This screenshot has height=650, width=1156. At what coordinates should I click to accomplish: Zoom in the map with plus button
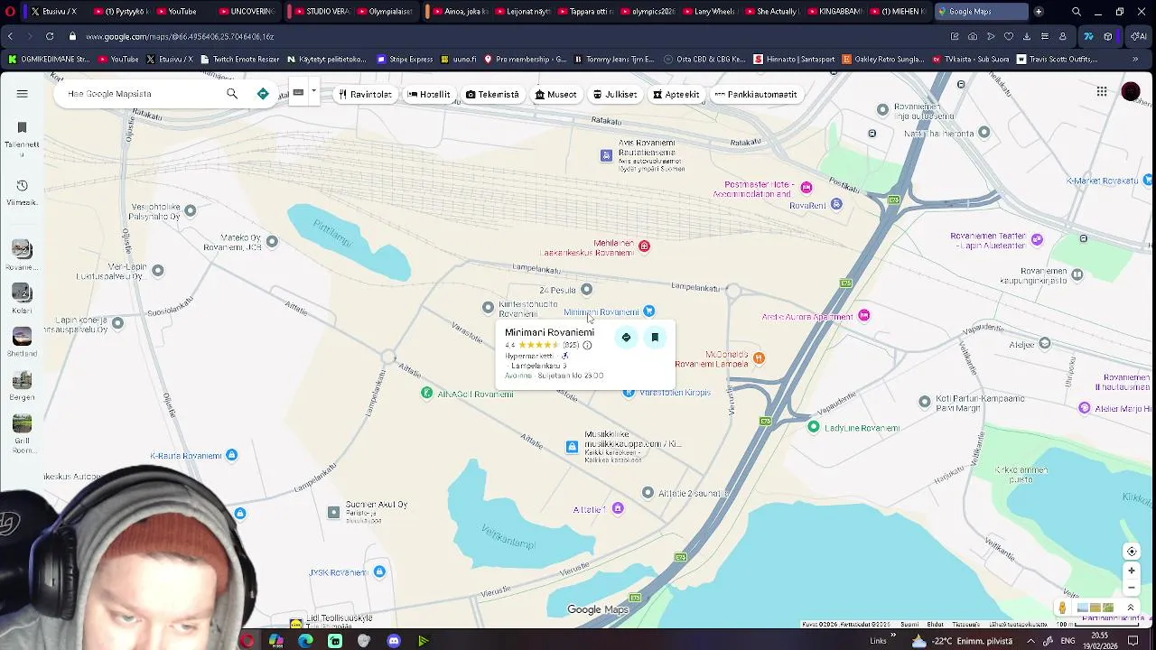(x=1132, y=571)
